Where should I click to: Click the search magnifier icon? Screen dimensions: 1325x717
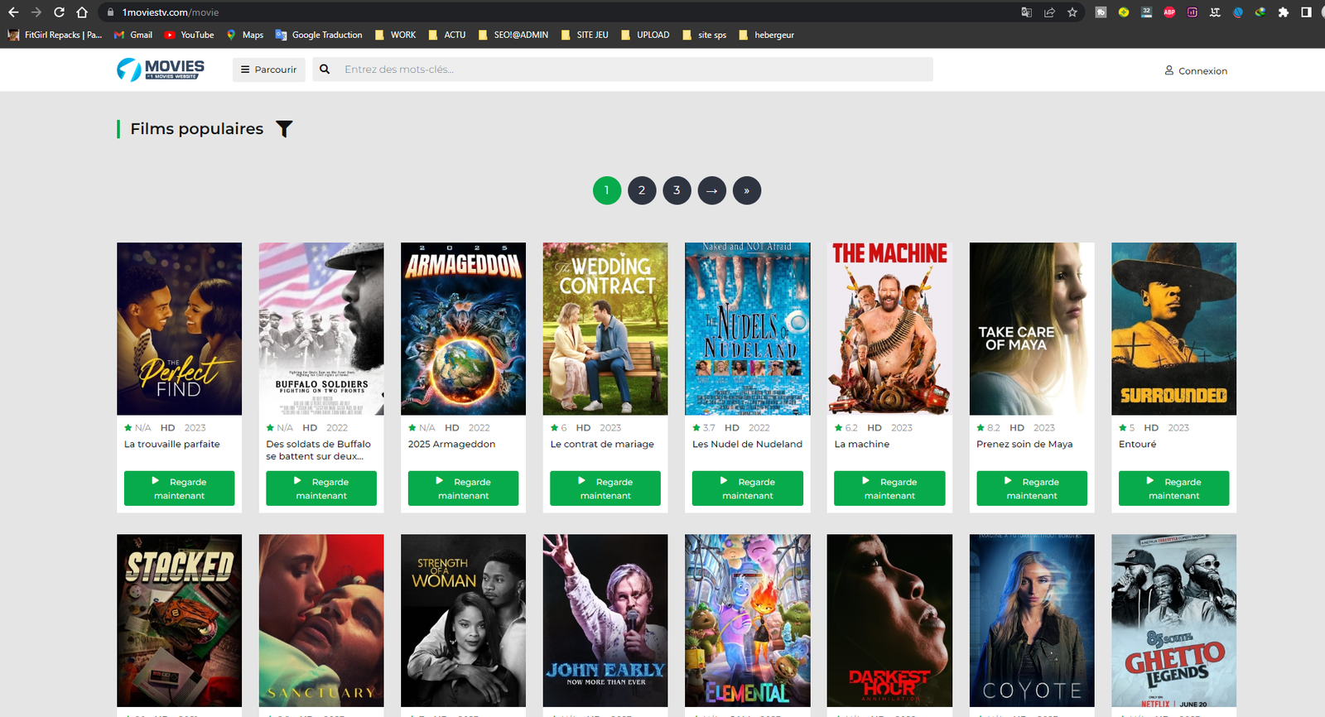coord(325,70)
